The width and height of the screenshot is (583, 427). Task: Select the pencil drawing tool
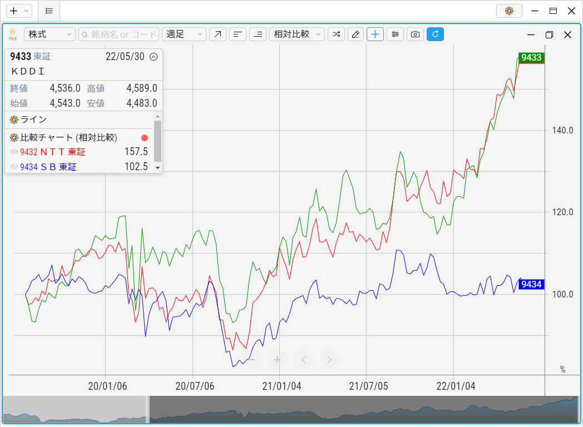(x=355, y=34)
